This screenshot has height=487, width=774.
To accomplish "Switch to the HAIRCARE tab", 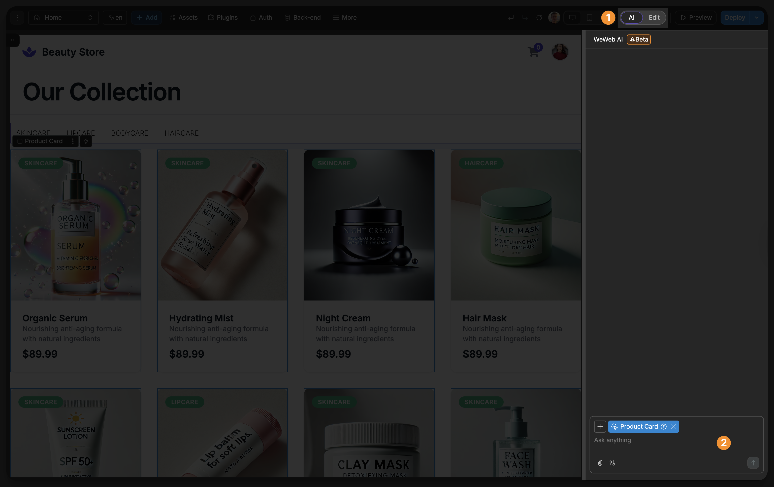I will pos(182,133).
